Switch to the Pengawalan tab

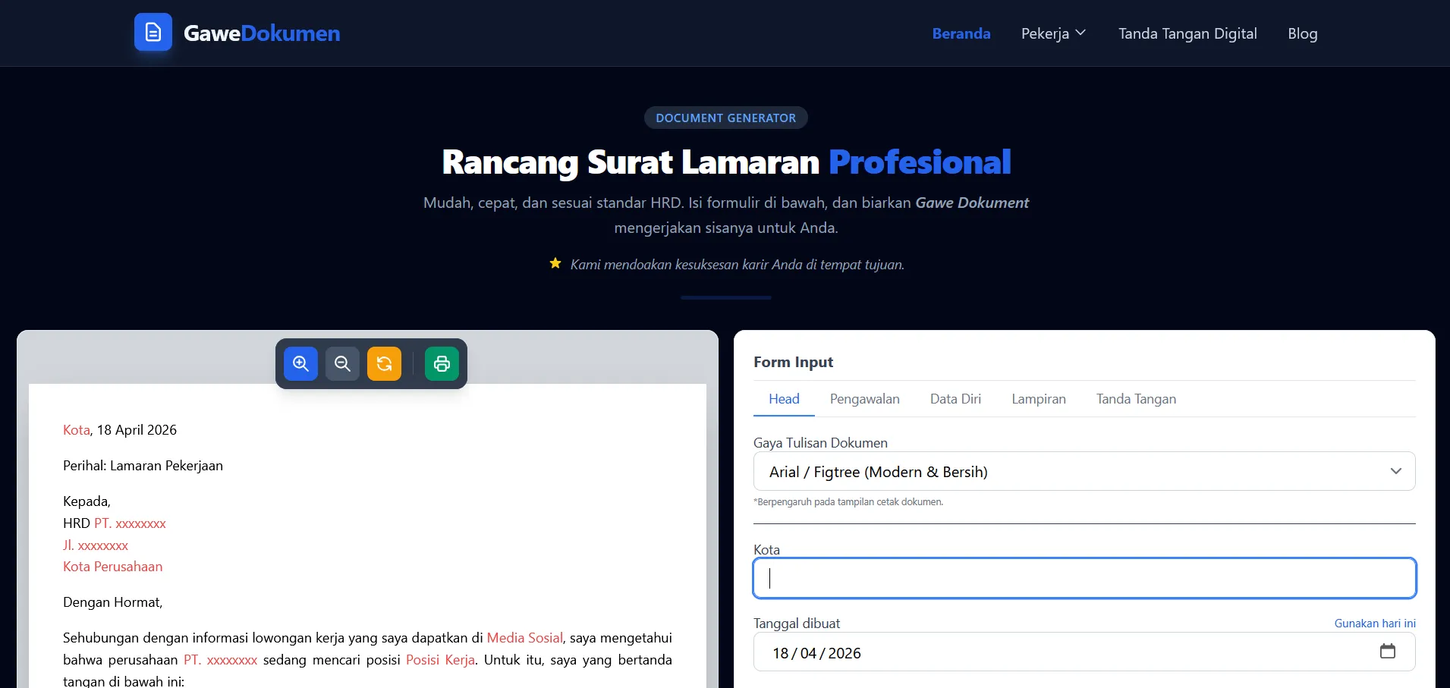(x=864, y=399)
